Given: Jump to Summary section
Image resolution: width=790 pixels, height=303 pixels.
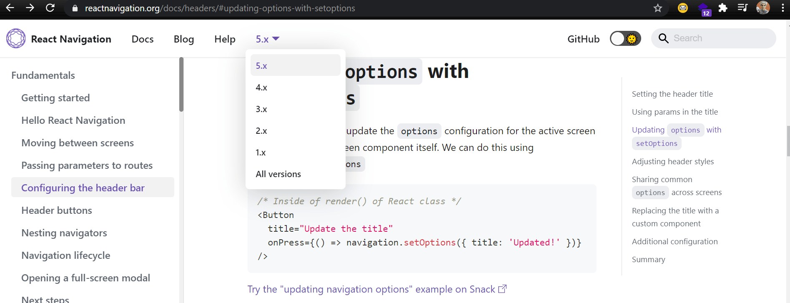Looking at the screenshot, I should (x=648, y=259).
